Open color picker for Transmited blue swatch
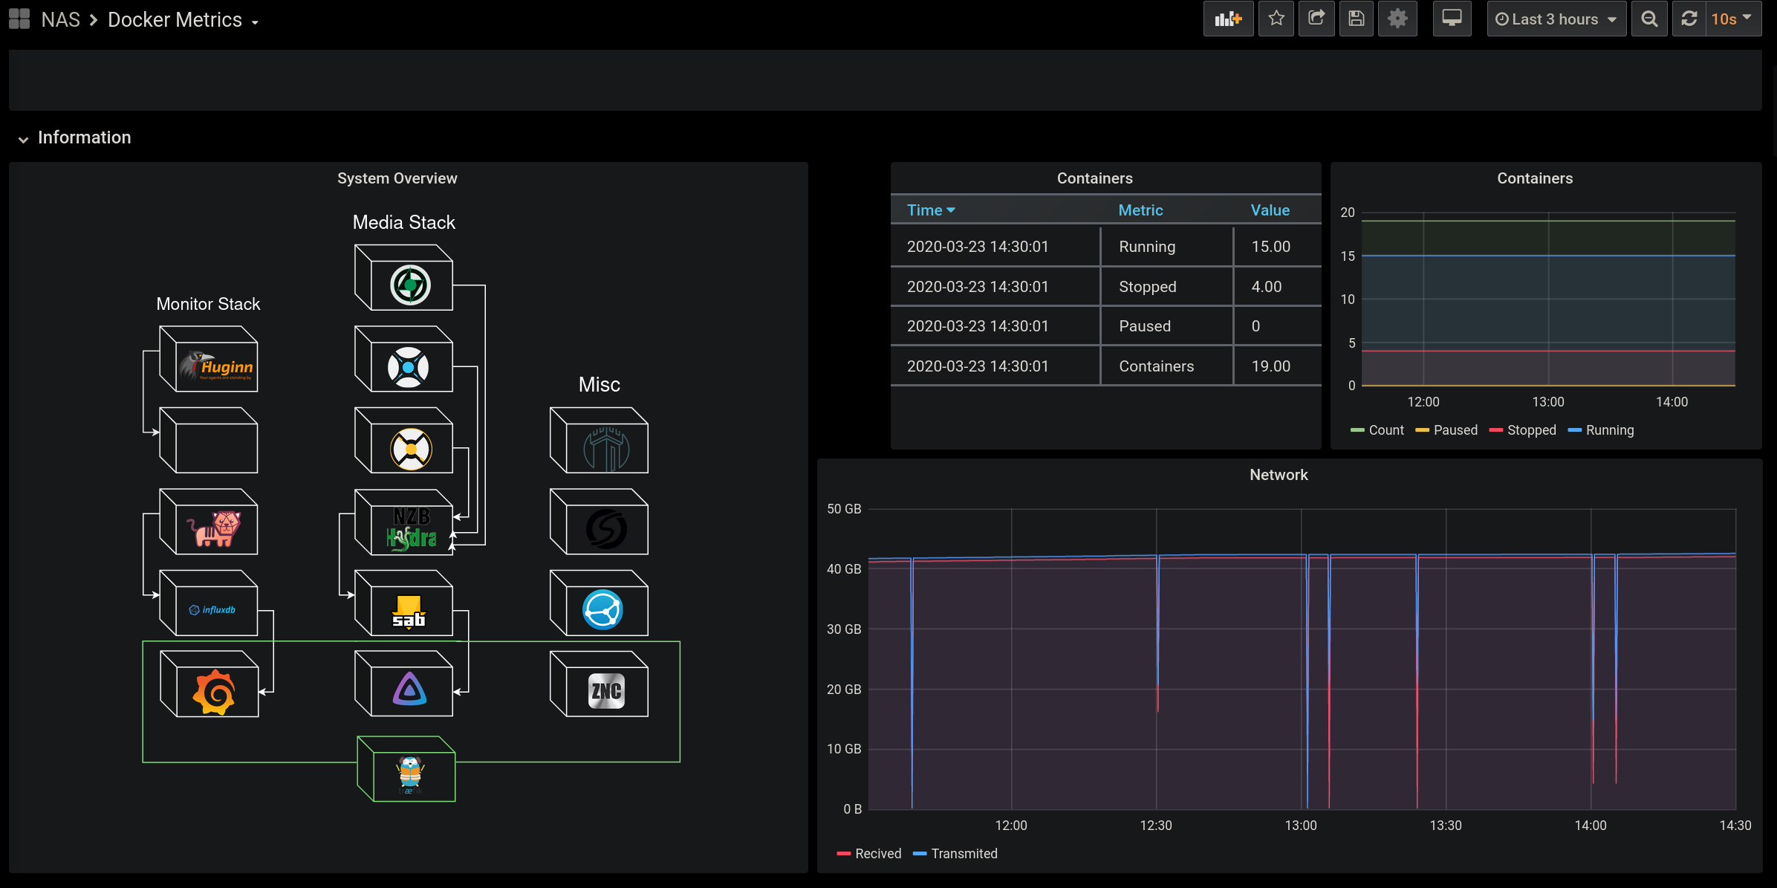This screenshot has width=1777, height=888. tap(920, 854)
